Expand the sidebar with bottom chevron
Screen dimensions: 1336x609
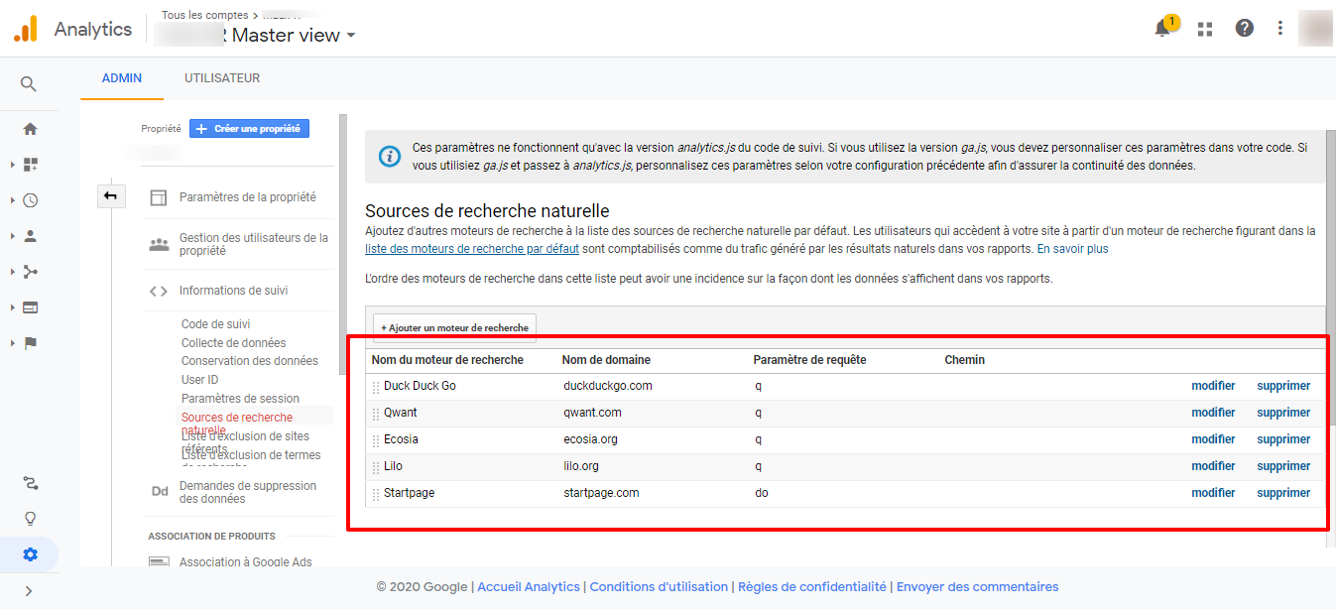point(29,591)
